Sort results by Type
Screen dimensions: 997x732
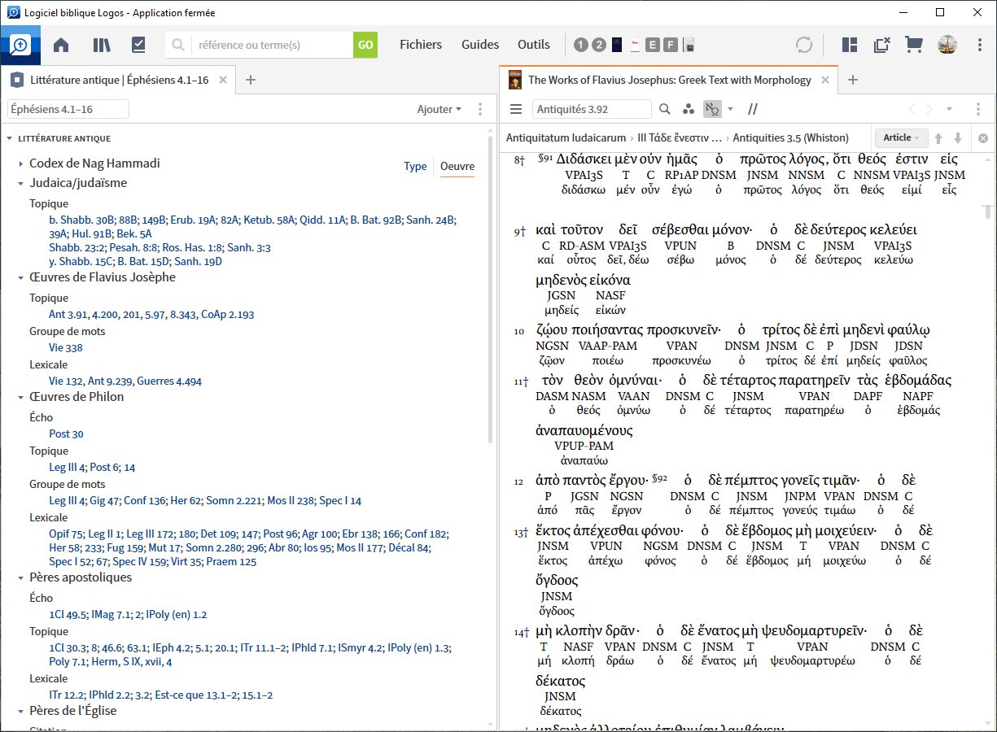415,166
